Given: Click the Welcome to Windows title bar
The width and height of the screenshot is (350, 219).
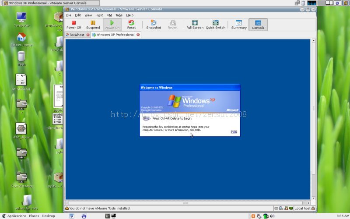Looking at the screenshot, I should point(190,87).
